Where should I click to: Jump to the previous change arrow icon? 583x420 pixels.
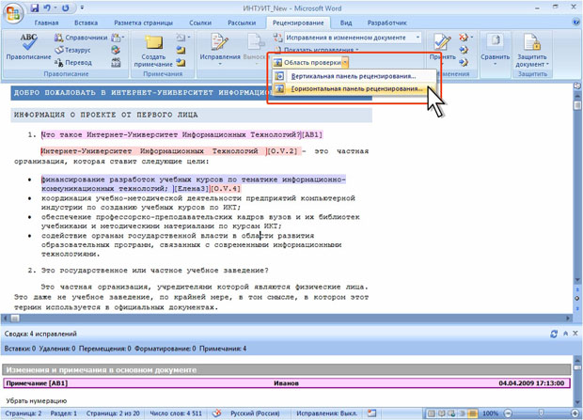[464, 50]
